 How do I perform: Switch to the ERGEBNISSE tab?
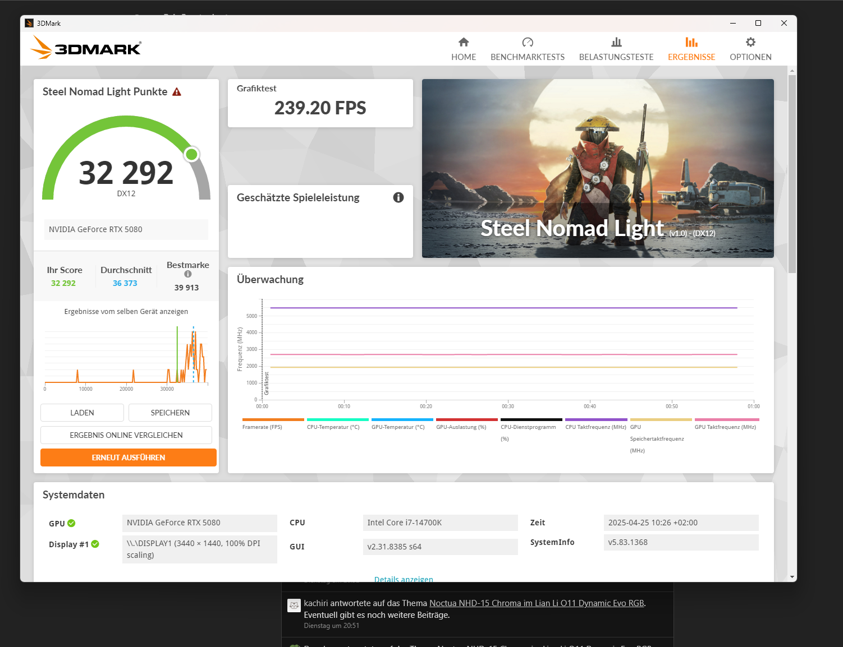pyautogui.click(x=691, y=49)
